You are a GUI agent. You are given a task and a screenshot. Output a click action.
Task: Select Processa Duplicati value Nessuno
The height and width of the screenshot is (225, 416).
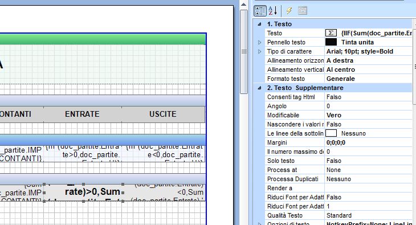pyautogui.click(x=369, y=179)
